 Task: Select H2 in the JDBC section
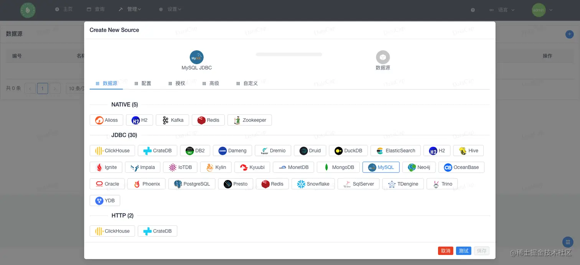coord(437,151)
